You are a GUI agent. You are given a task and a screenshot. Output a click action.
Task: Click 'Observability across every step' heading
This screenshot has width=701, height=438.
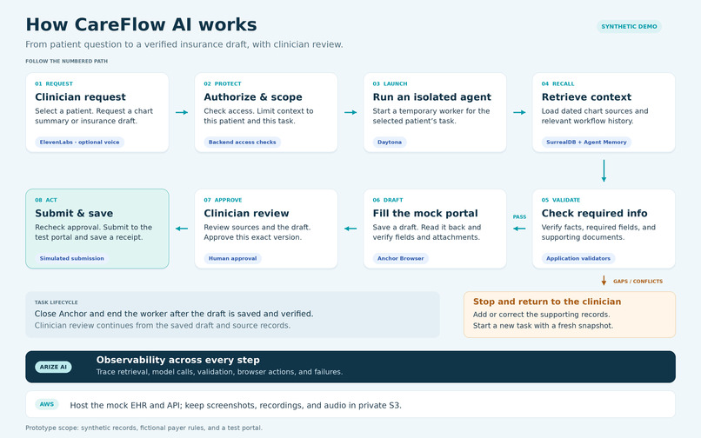(178, 360)
